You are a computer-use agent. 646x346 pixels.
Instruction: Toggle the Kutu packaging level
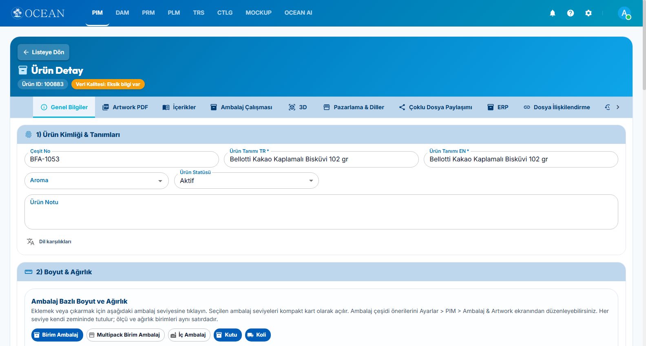tap(228, 335)
